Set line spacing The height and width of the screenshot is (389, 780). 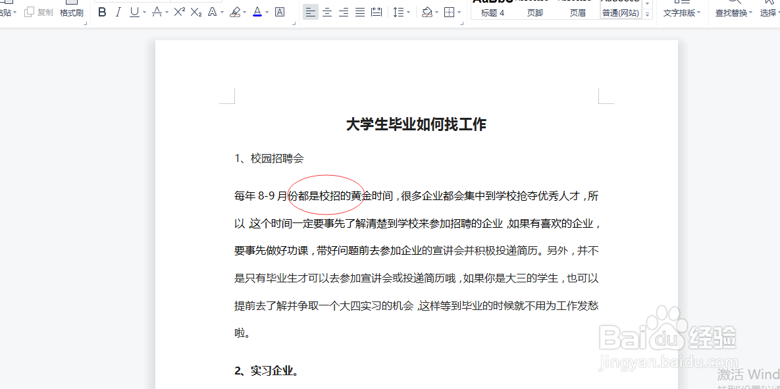pos(398,12)
